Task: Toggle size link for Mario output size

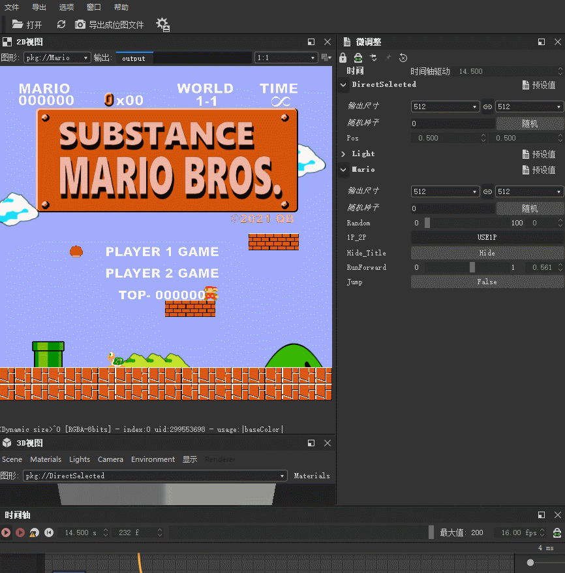Action: 487,191
